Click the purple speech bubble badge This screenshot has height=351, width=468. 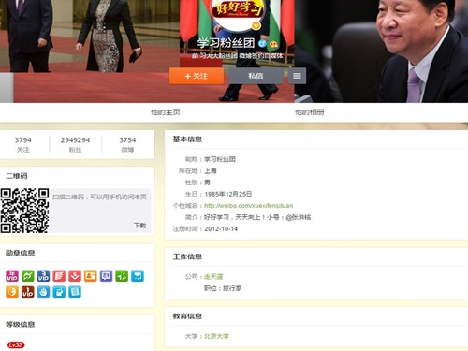point(106,276)
